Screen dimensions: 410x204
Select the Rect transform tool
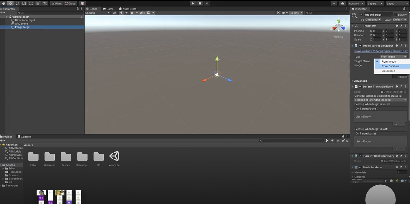[x=31, y=3]
